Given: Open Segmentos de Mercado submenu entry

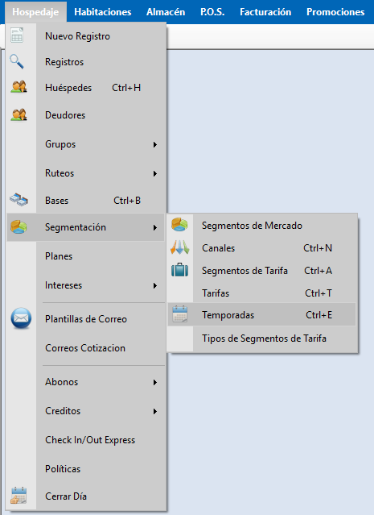Looking at the screenshot, I should tap(262, 226).
